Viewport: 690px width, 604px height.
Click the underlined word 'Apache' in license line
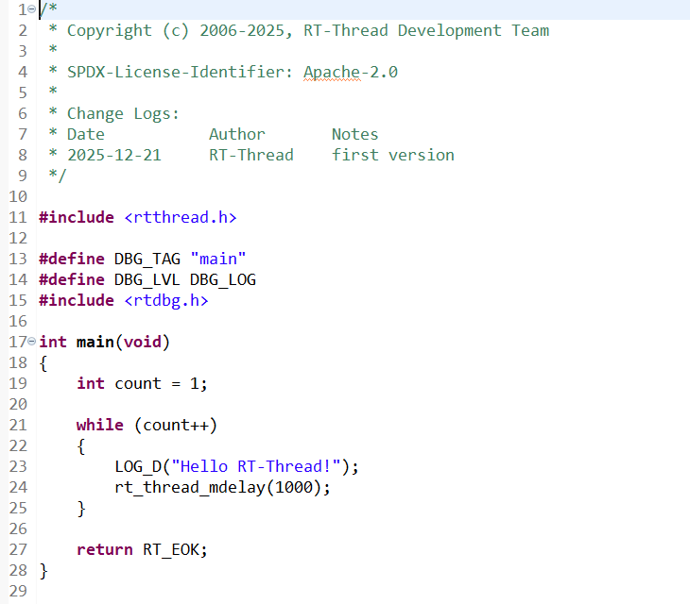coord(332,72)
